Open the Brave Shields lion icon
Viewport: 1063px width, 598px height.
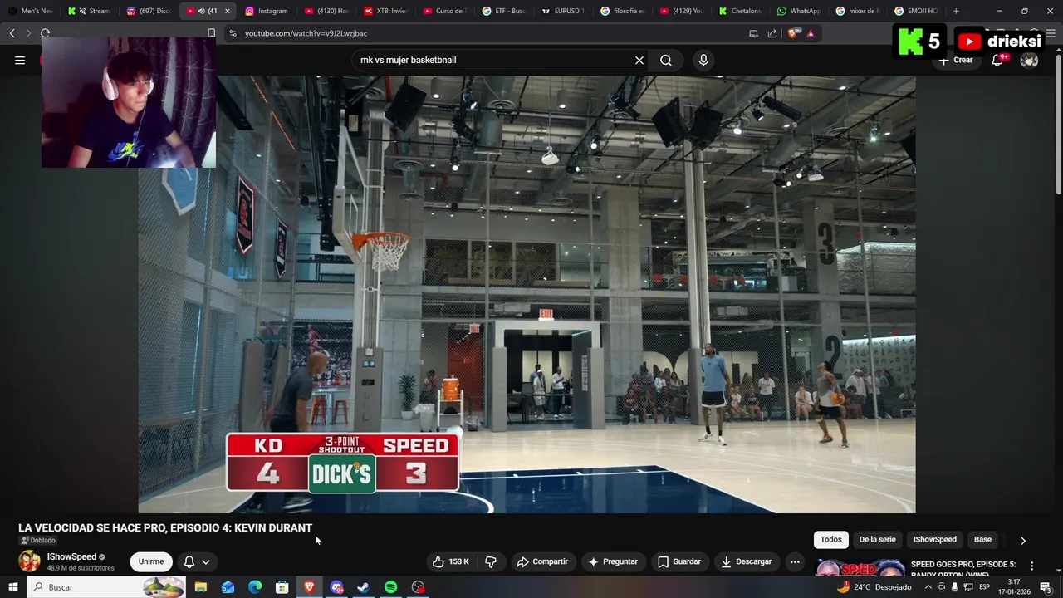click(x=793, y=33)
